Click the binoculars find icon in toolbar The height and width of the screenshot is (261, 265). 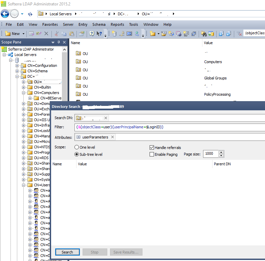tap(203, 34)
